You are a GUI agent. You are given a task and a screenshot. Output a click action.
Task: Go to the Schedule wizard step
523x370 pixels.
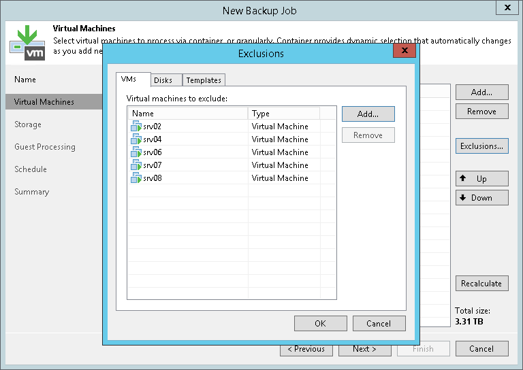31,169
